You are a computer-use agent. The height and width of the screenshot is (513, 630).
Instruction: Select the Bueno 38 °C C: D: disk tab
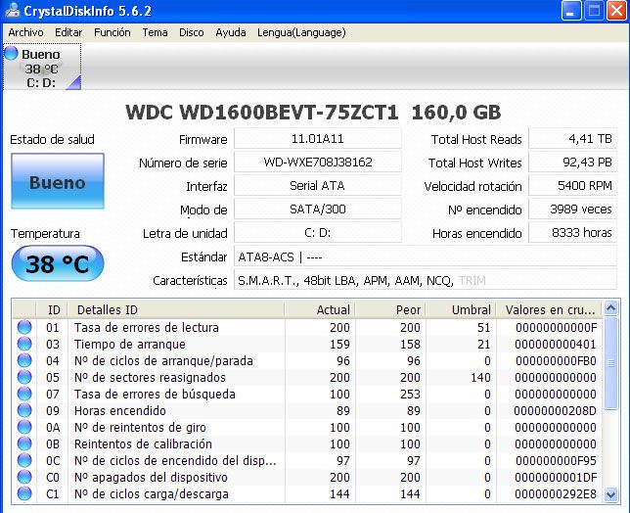coord(42,67)
